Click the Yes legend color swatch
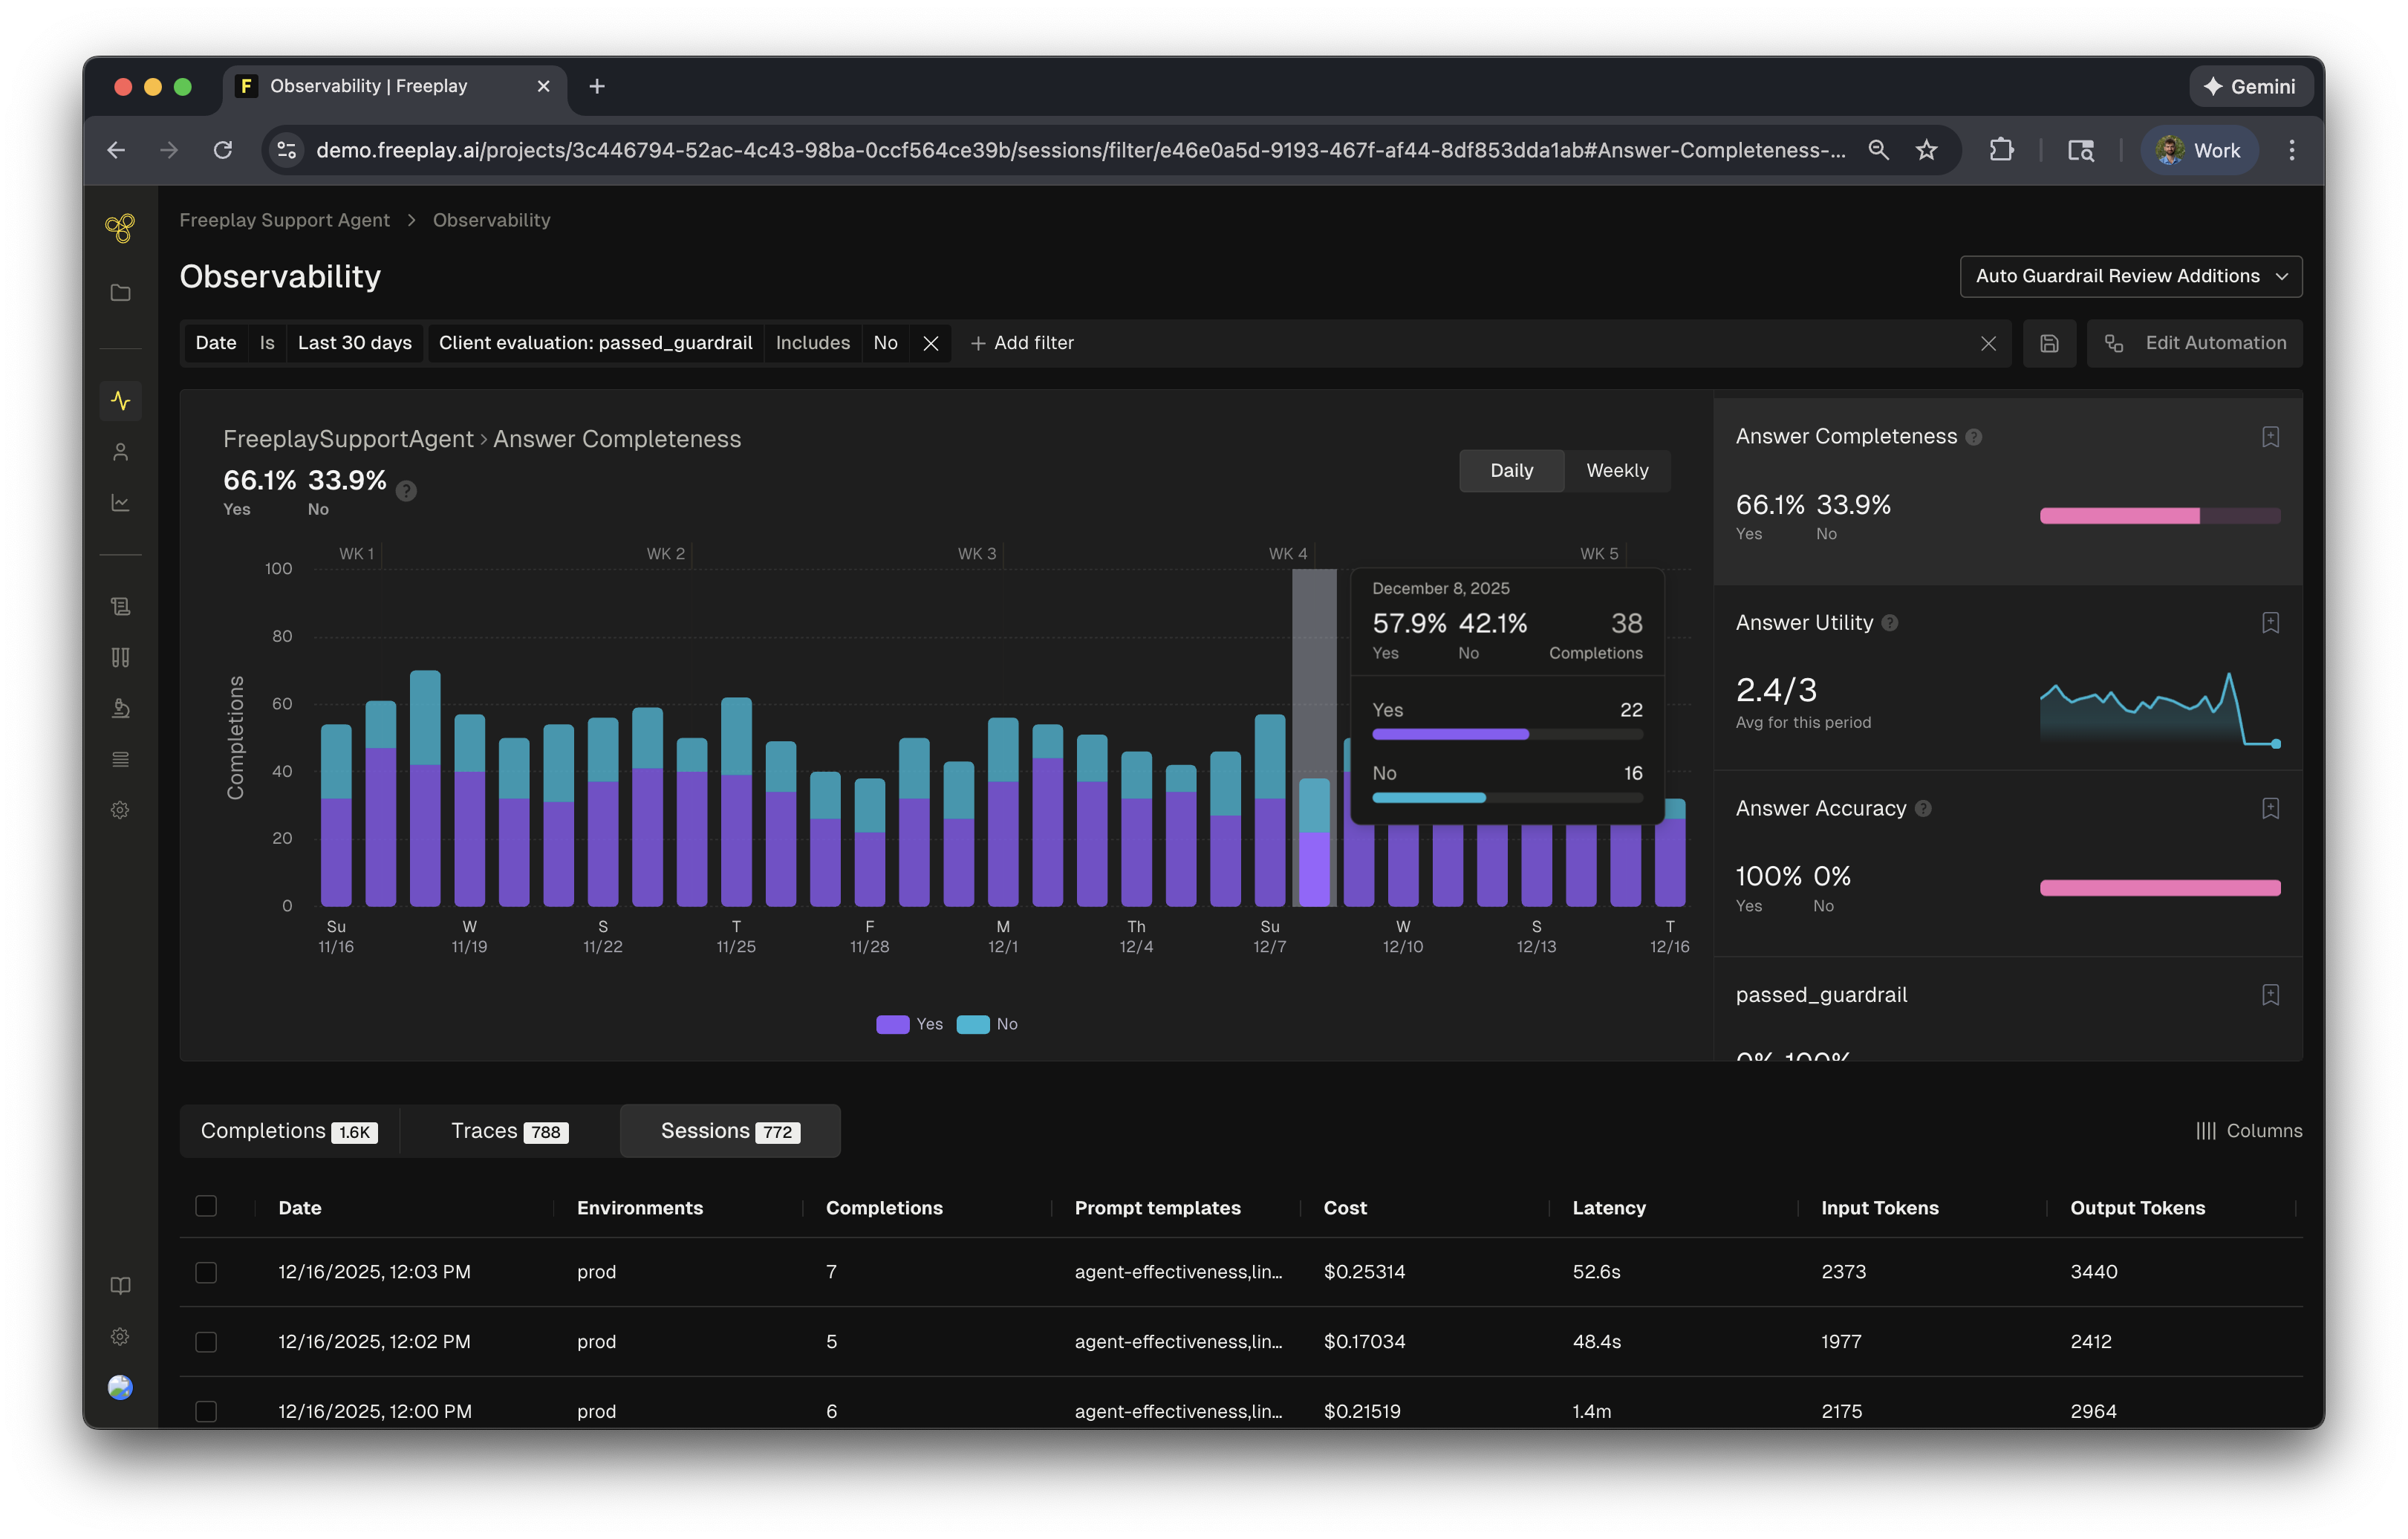Image resolution: width=2408 pixels, height=1539 pixels. (x=892, y=1024)
